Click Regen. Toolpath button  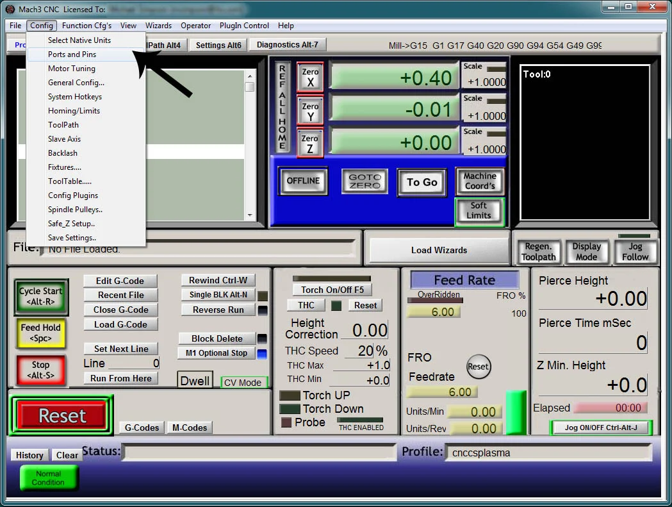(x=538, y=251)
